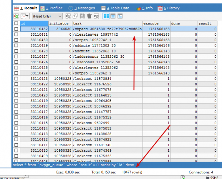This screenshot has width=222, height=179.
Task: Click the query text 'select * from pvpgn_queue'
Action: (x=39, y=165)
